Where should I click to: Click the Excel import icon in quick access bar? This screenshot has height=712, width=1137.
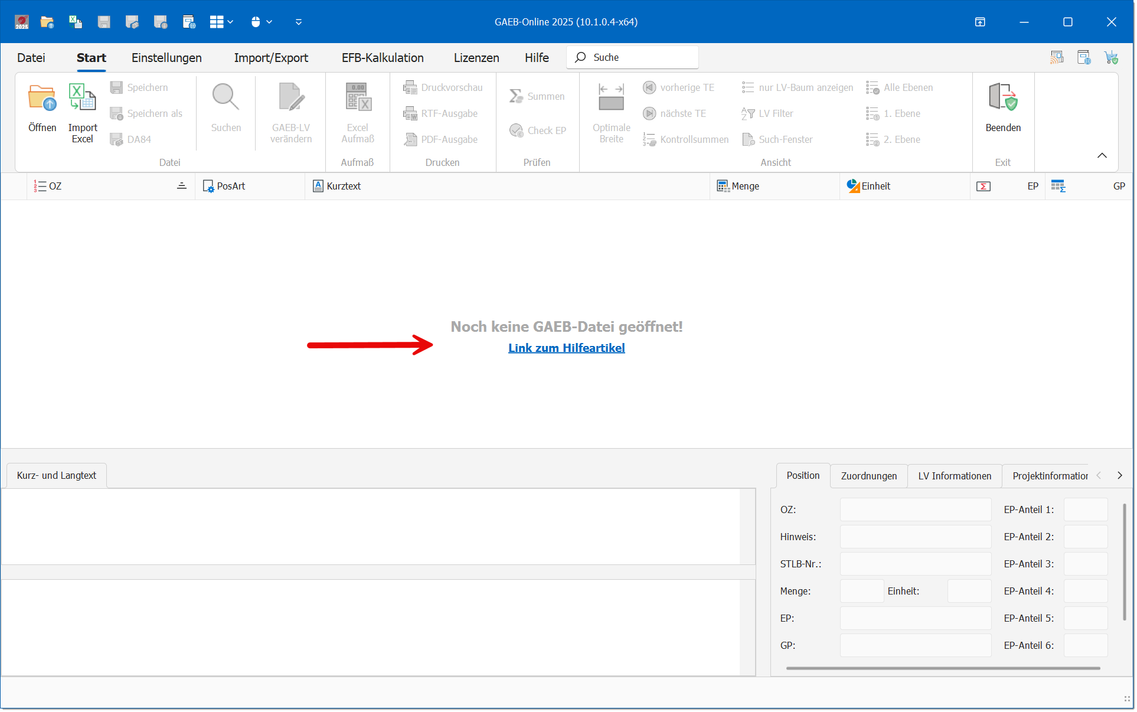coord(76,22)
